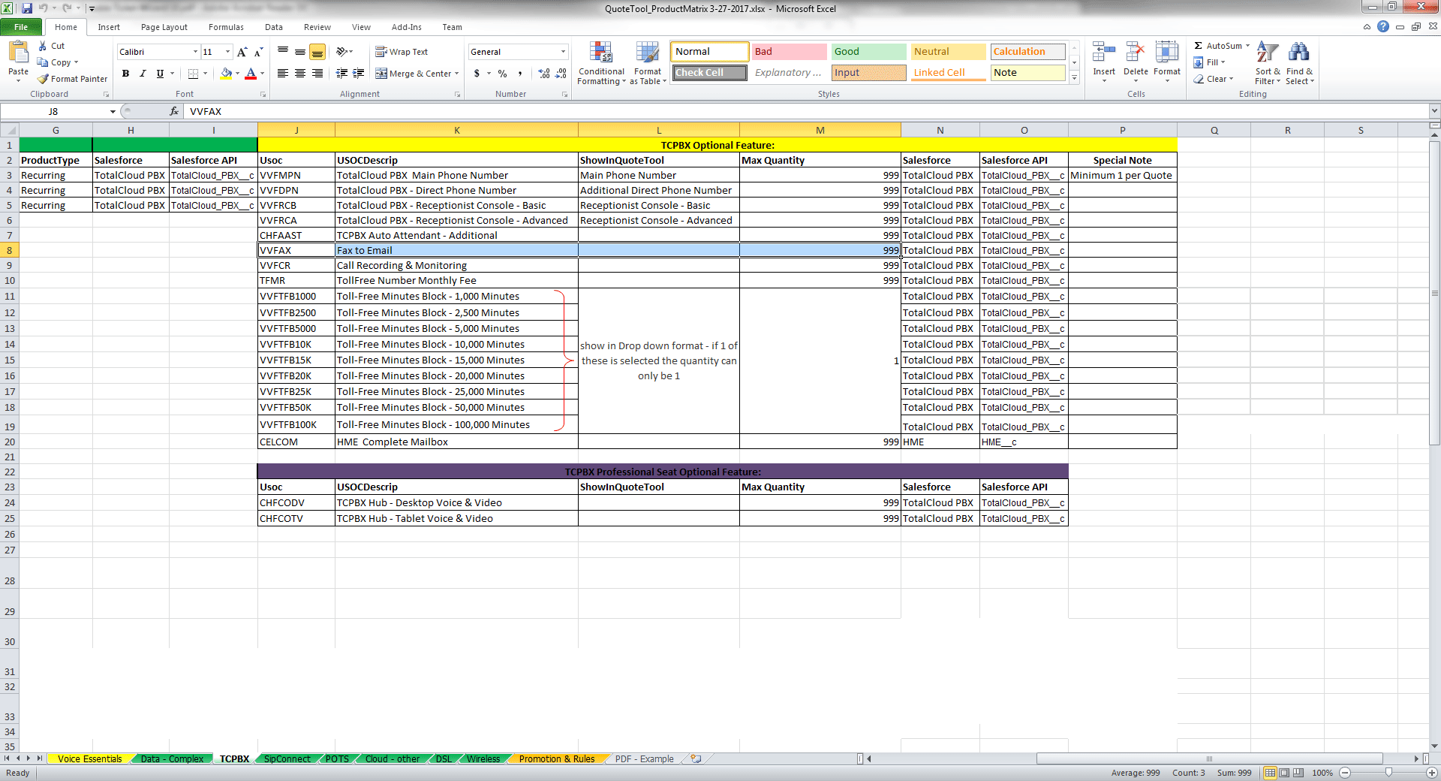Image resolution: width=1441 pixels, height=781 pixels.
Task: Click the Format Painter brush icon
Action: pos(44,79)
